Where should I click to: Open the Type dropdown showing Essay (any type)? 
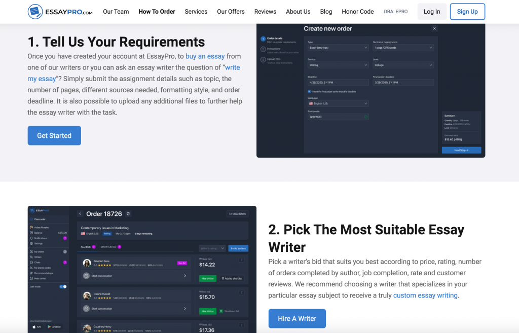click(x=338, y=48)
